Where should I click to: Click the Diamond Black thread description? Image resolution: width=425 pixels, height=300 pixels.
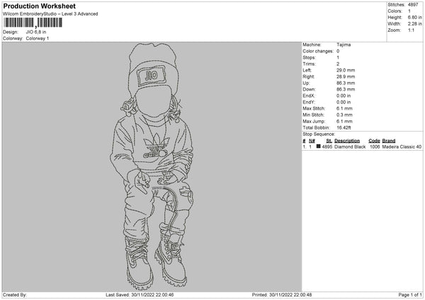point(350,146)
